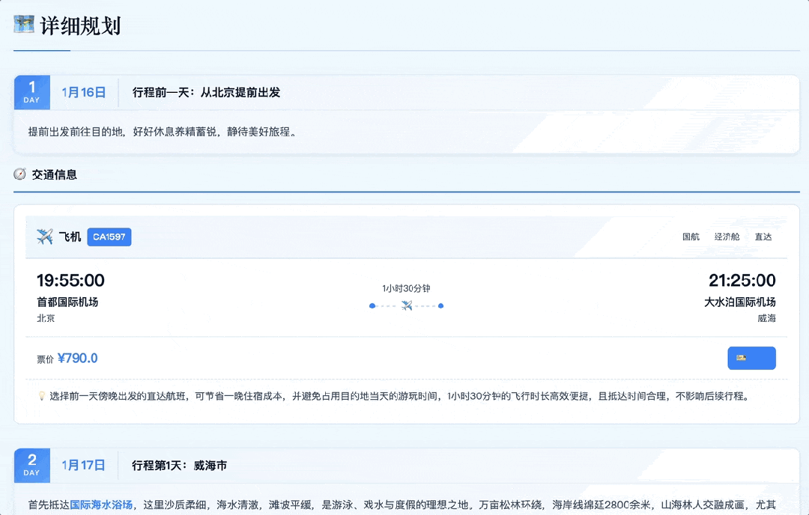This screenshot has width=809, height=515.
Task: Click the DAY 1 blue badge
Action: point(31,91)
